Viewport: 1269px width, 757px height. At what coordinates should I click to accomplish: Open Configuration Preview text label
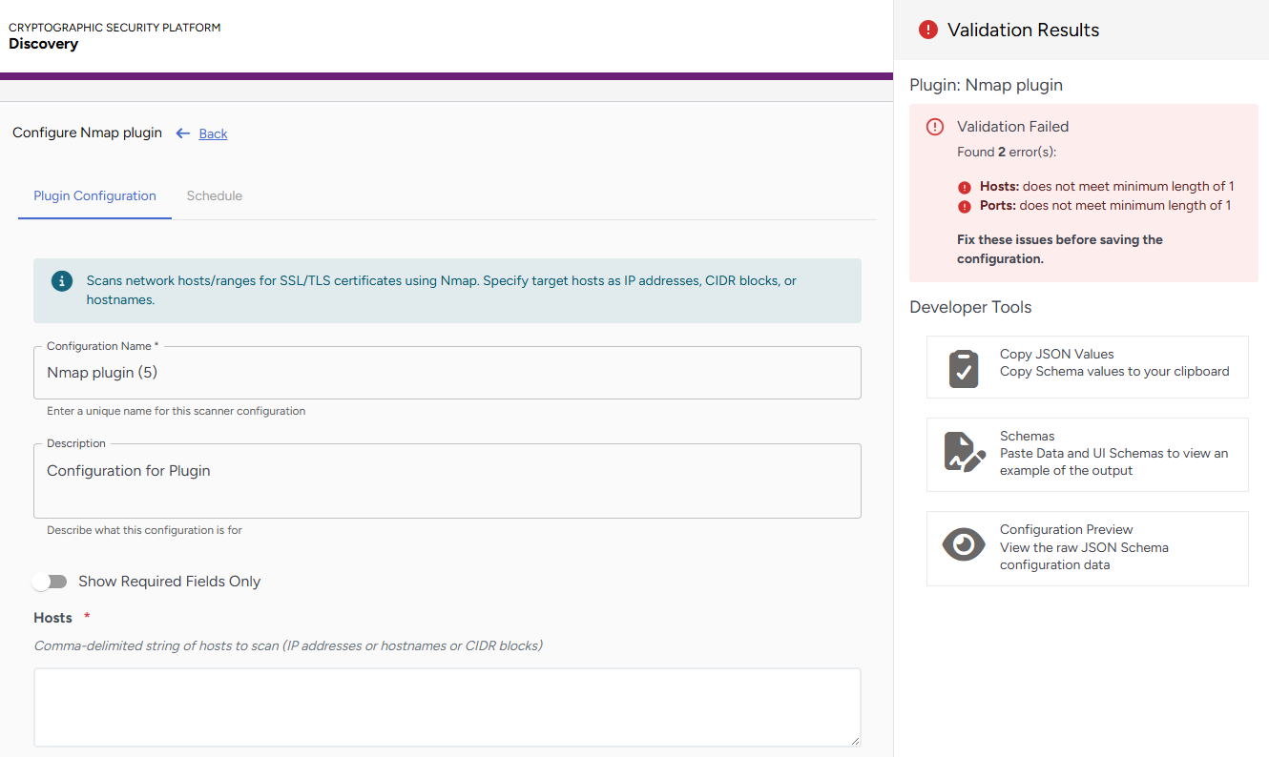click(1066, 529)
